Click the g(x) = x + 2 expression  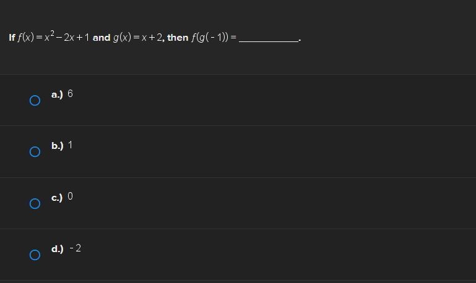(137, 37)
